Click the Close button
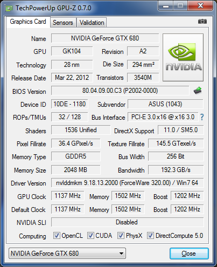 (x=189, y=254)
